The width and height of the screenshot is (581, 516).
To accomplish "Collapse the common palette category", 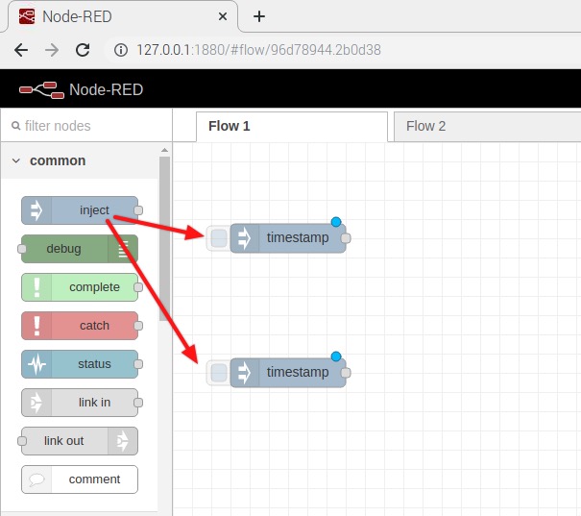I will pyautogui.click(x=16, y=160).
